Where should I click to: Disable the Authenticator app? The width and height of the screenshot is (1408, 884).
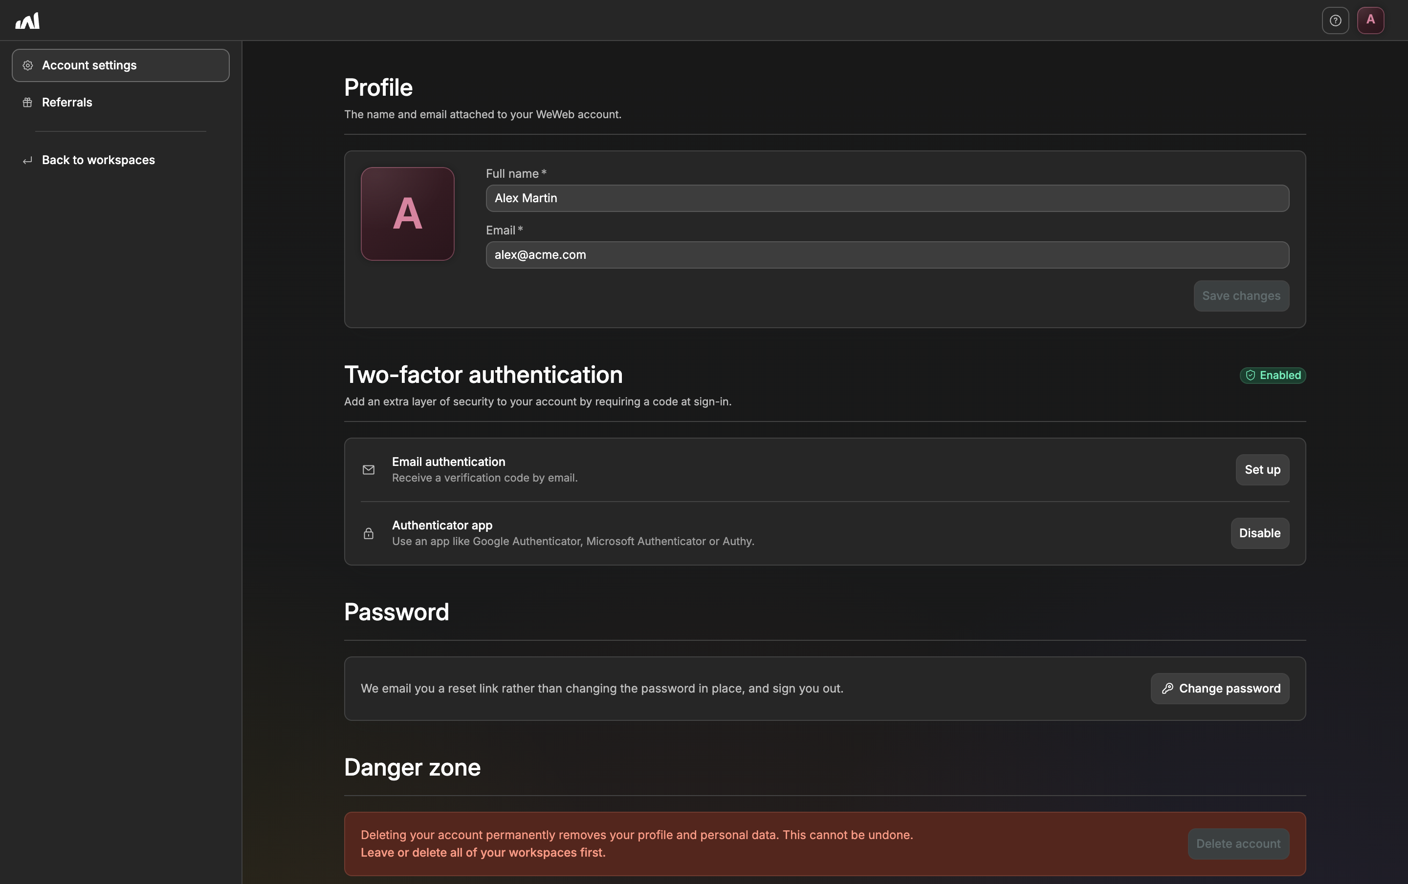pos(1259,533)
